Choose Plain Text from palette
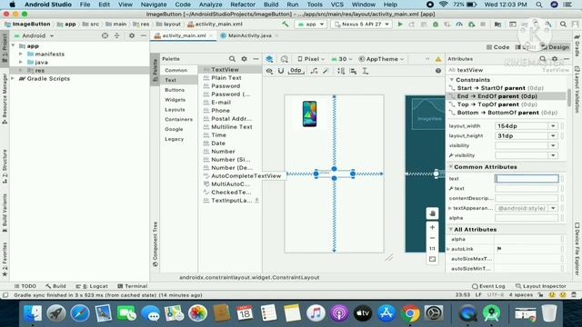Viewport: 582px width, 327px height. [226, 78]
